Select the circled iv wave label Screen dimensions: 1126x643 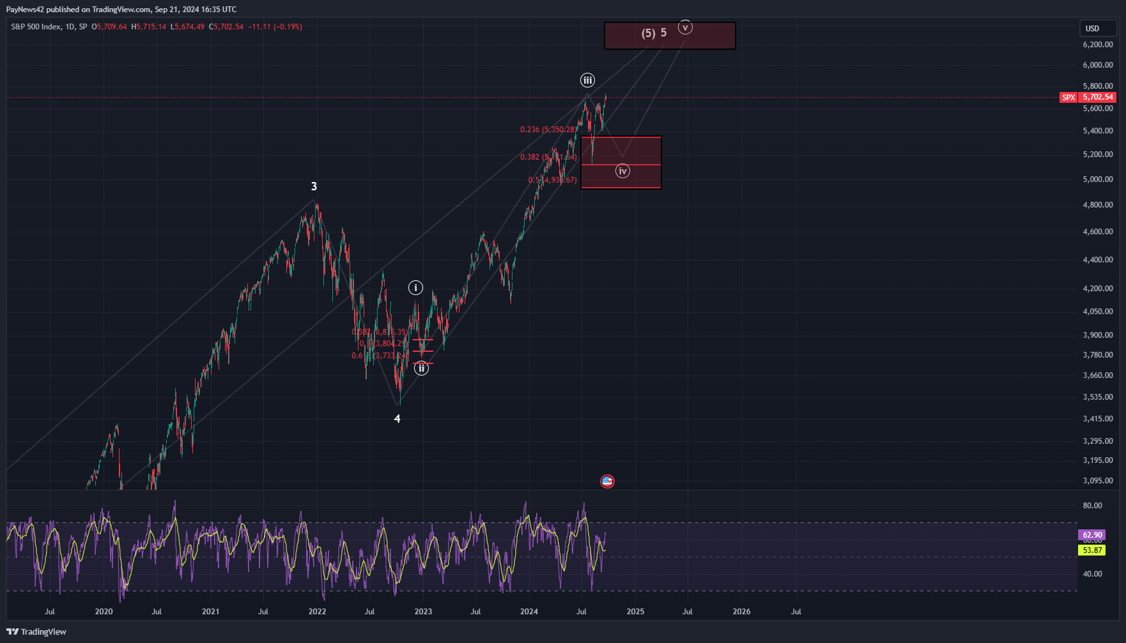(622, 171)
